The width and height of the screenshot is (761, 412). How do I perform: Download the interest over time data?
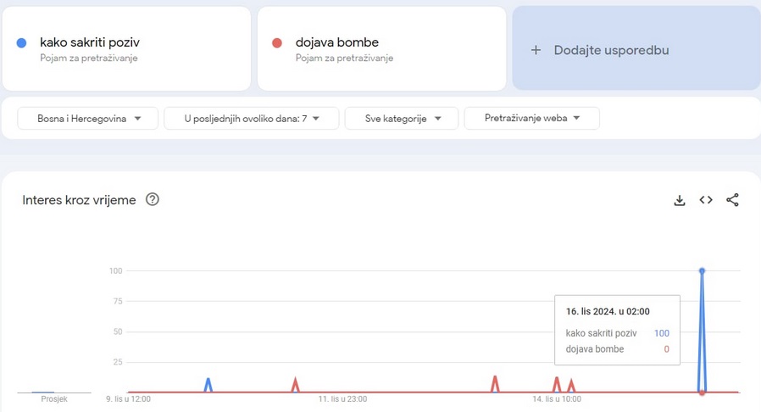pyautogui.click(x=680, y=200)
